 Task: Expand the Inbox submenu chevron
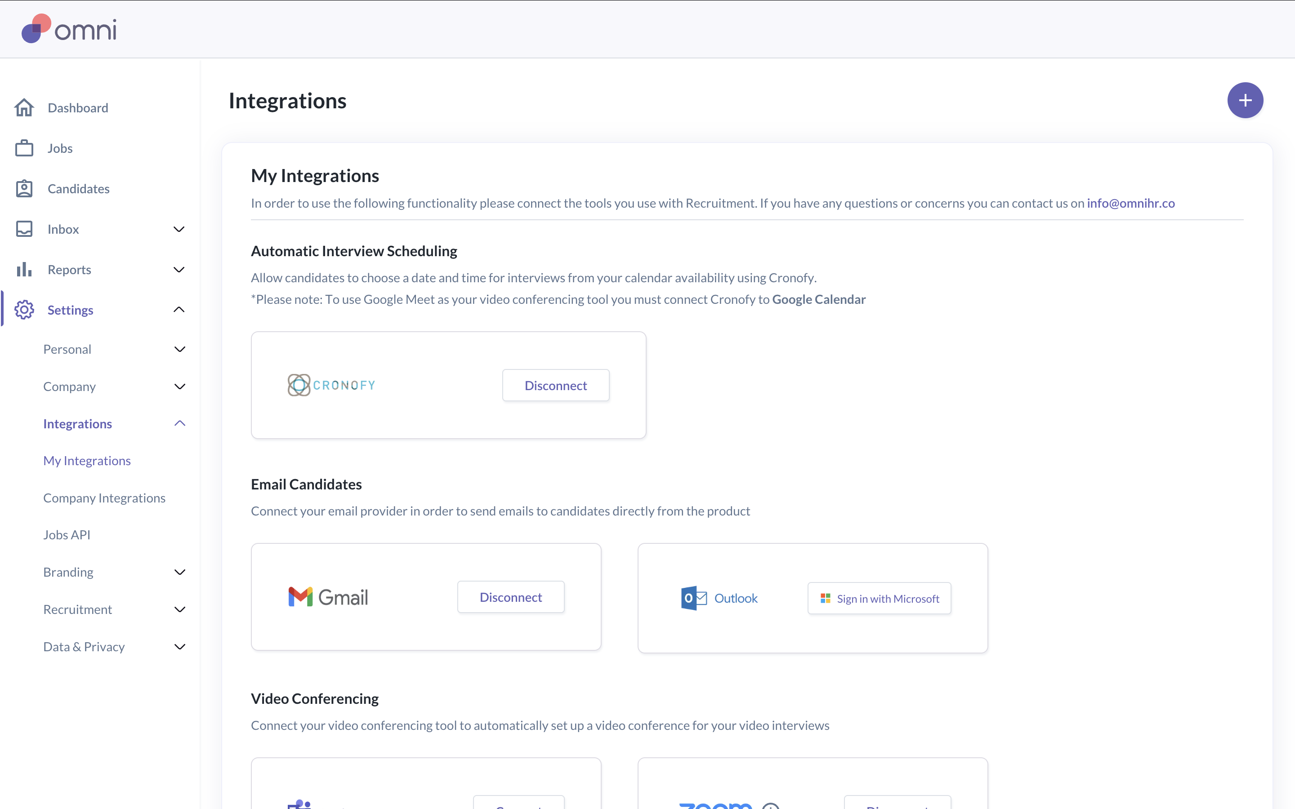tap(179, 229)
